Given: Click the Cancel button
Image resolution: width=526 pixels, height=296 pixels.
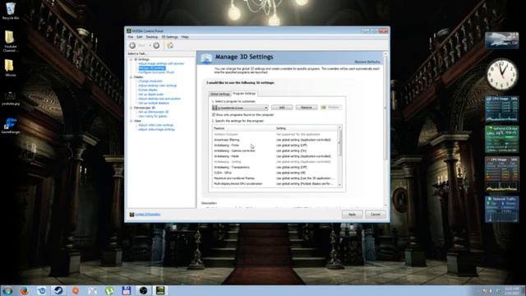Looking at the screenshot, I should click(376, 215).
